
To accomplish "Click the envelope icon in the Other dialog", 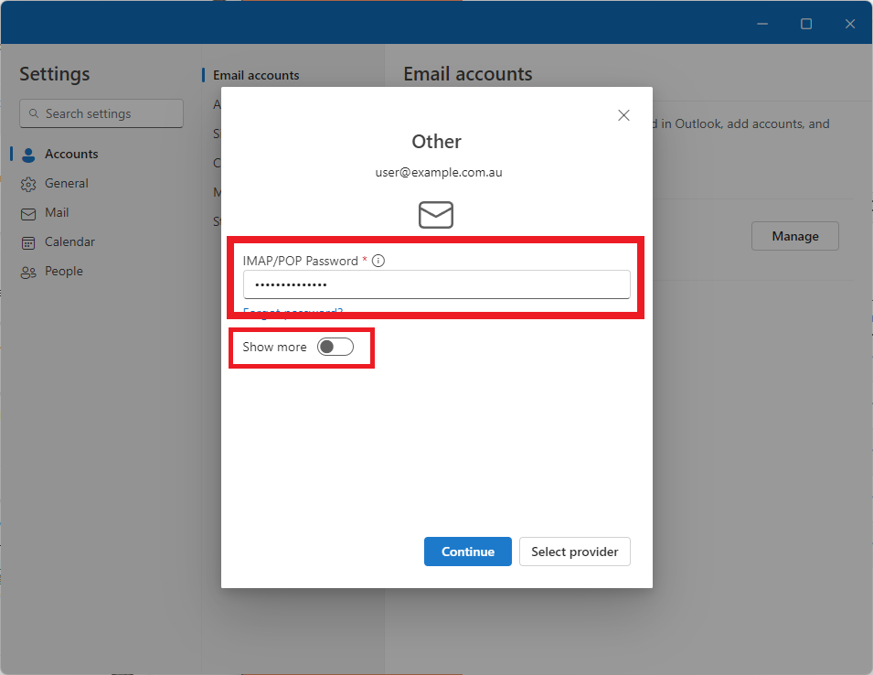I will click(436, 214).
